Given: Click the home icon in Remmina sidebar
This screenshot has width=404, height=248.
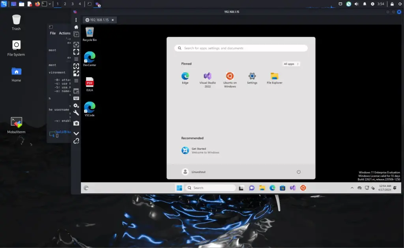Looking at the screenshot, I should (x=76, y=27).
